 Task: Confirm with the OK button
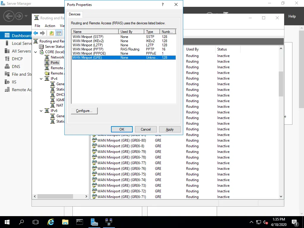point(122,129)
